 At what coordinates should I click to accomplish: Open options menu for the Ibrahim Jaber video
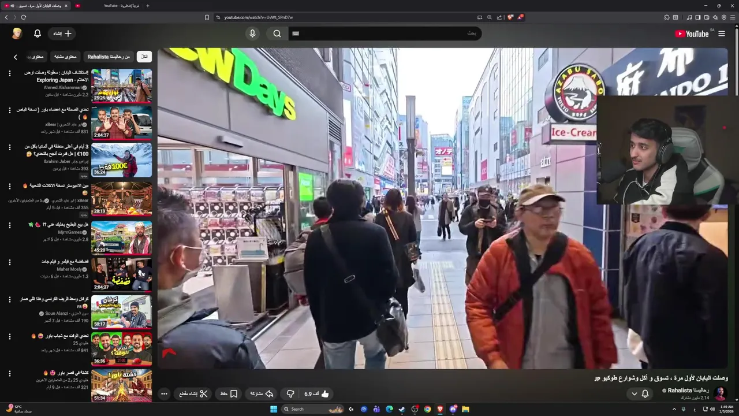click(x=9, y=147)
